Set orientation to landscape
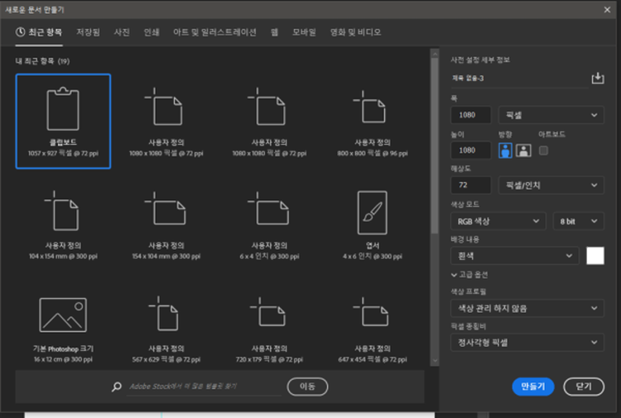The width and height of the screenshot is (621, 418). pyautogui.click(x=523, y=151)
